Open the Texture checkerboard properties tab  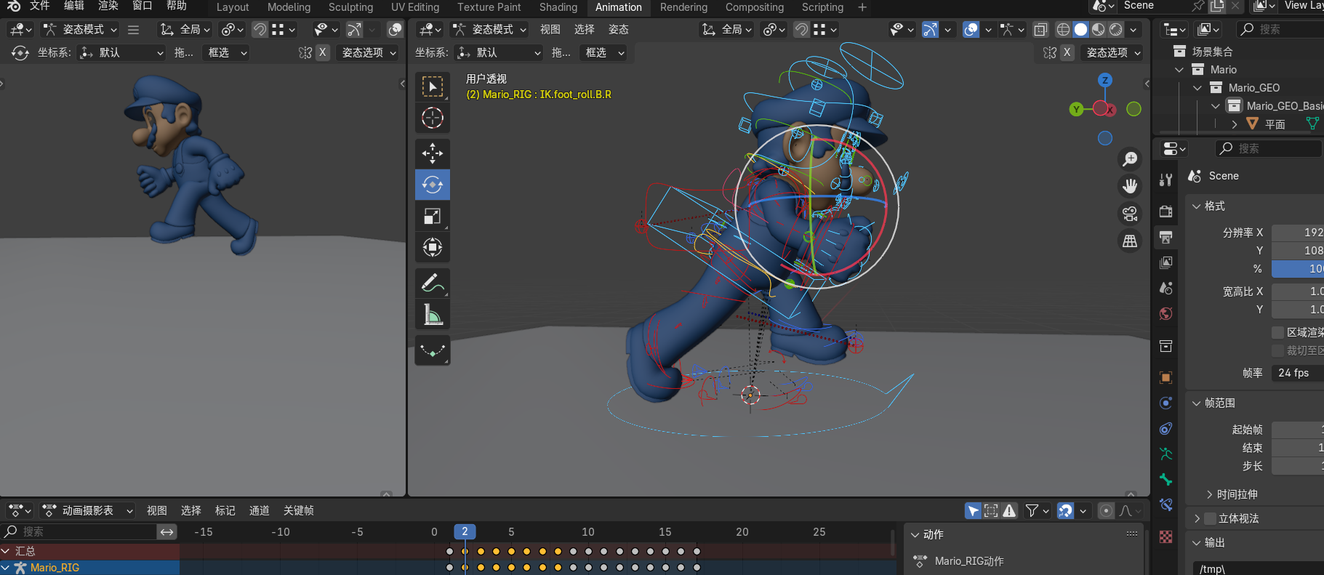(1166, 536)
